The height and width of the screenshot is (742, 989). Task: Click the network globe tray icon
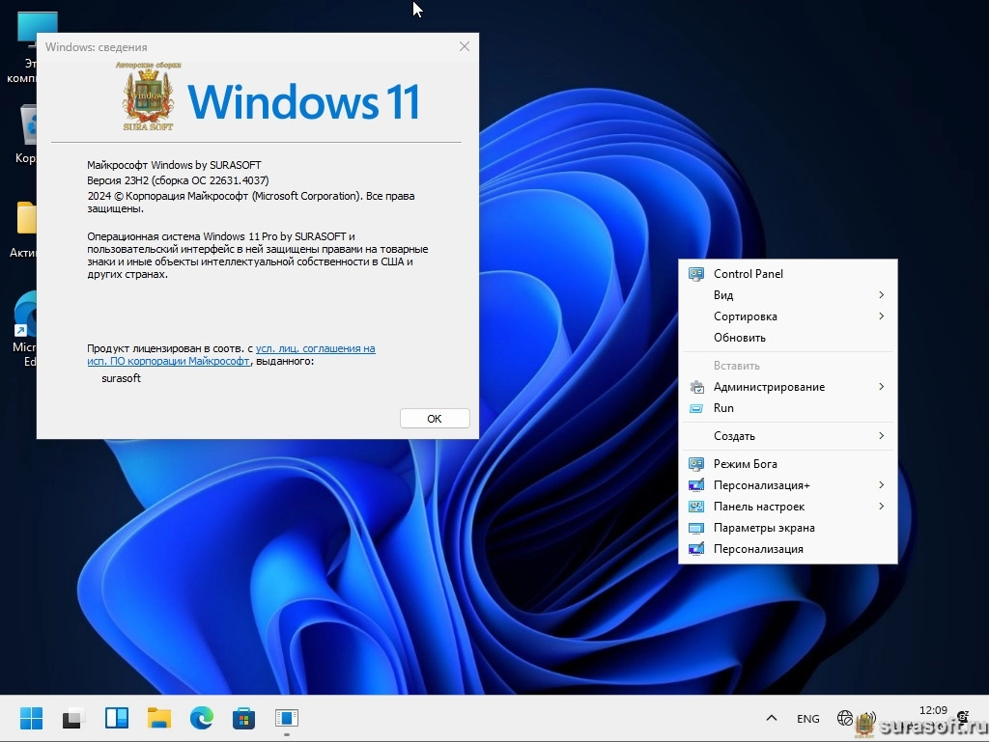click(x=845, y=718)
